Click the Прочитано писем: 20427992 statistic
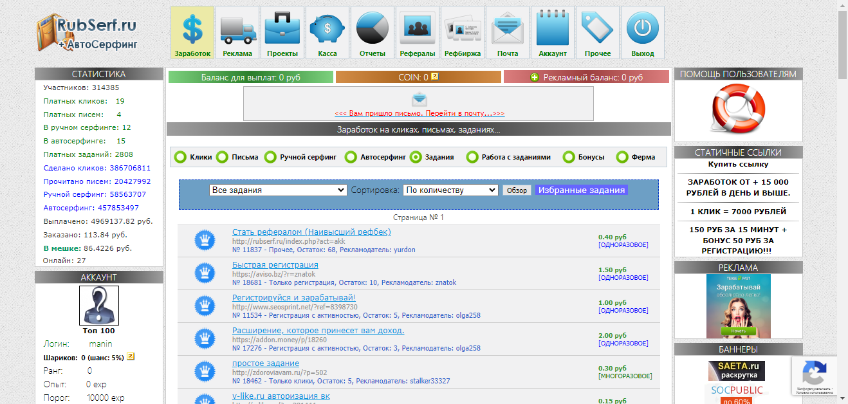The width and height of the screenshot is (848, 404). pyautogui.click(x=97, y=181)
